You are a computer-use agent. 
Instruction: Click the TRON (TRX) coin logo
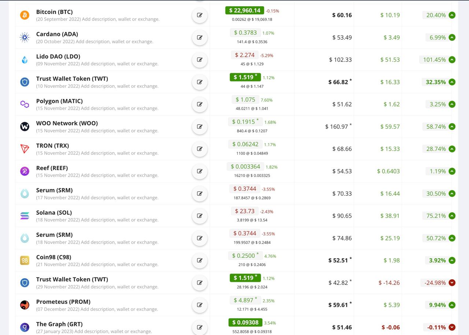pyautogui.click(x=25, y=149)
